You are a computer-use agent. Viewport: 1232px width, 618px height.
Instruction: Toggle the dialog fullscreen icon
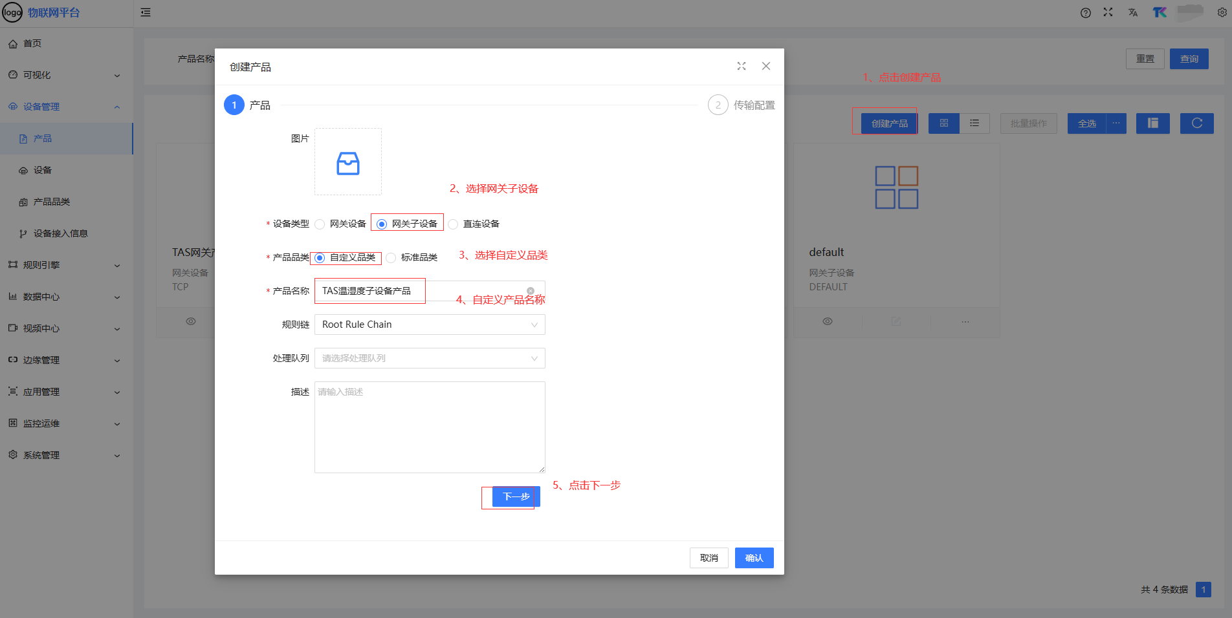point(741,66)
